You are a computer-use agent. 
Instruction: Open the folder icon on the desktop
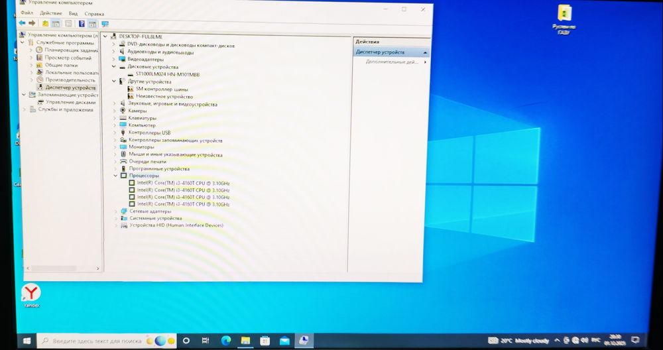click(x=565, y=13)
